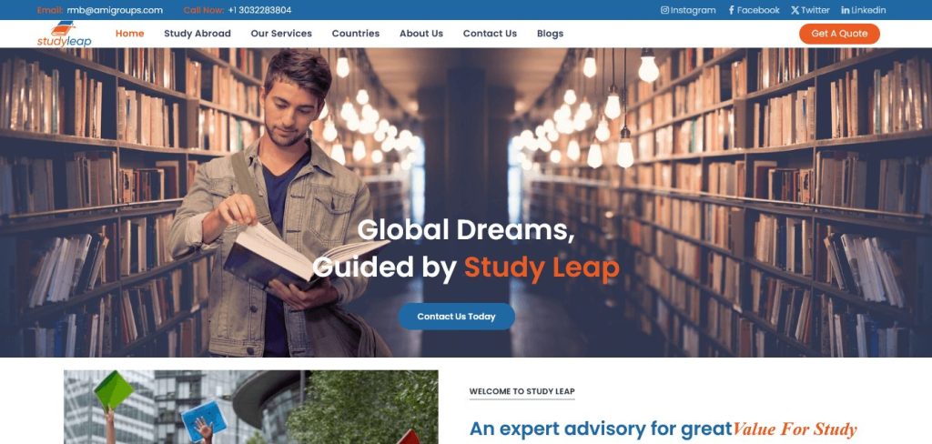Open the Home menu item

click(x=129, y=34)
